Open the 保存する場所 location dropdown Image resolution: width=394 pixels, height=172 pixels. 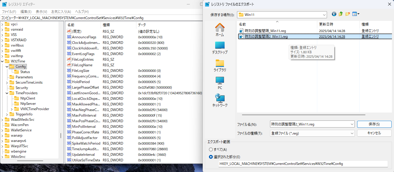point(324,15)
